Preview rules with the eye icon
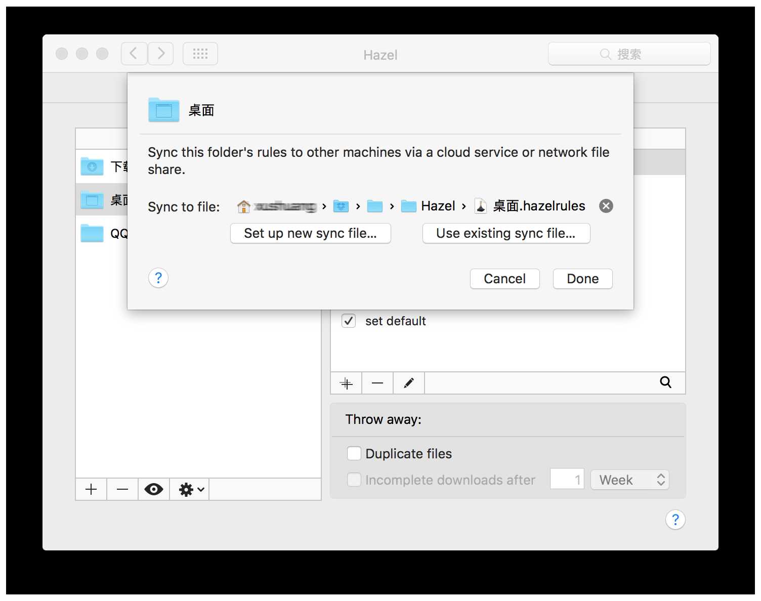Image resolution: width=761 pixels, height=601 pixels. [x=154, y=489]
